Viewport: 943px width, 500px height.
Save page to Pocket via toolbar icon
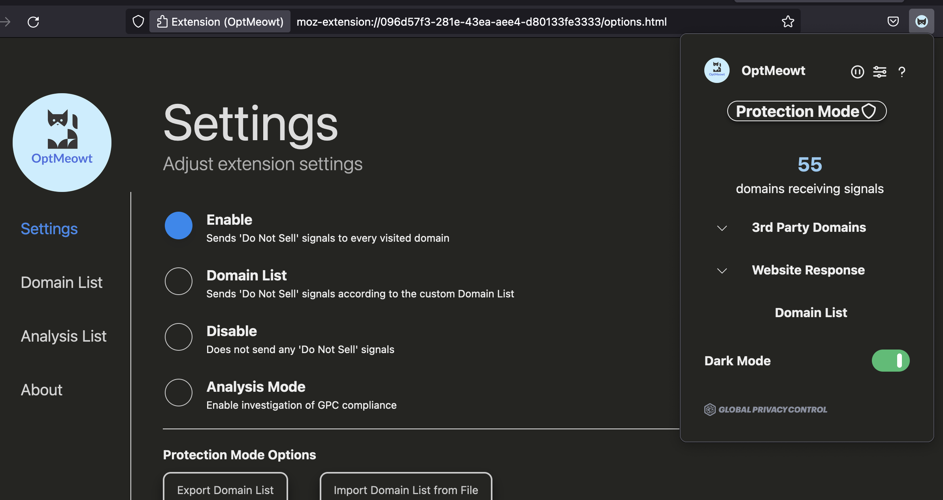click(893, 21)
